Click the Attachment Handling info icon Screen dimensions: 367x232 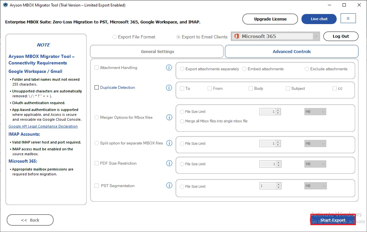point(169,68)
